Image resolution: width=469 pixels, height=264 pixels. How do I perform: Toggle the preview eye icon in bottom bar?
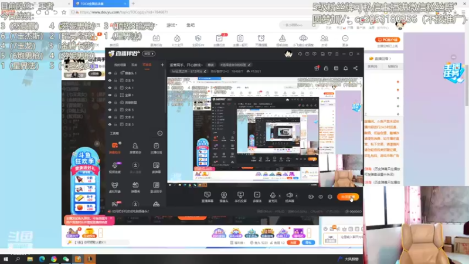320,197
